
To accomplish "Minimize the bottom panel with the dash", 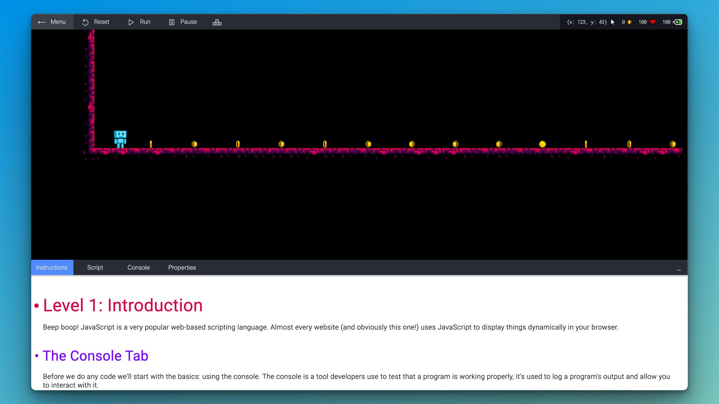I will (679, 270).
